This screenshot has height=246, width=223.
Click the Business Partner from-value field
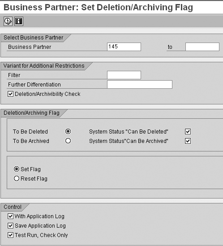(124, 47)
